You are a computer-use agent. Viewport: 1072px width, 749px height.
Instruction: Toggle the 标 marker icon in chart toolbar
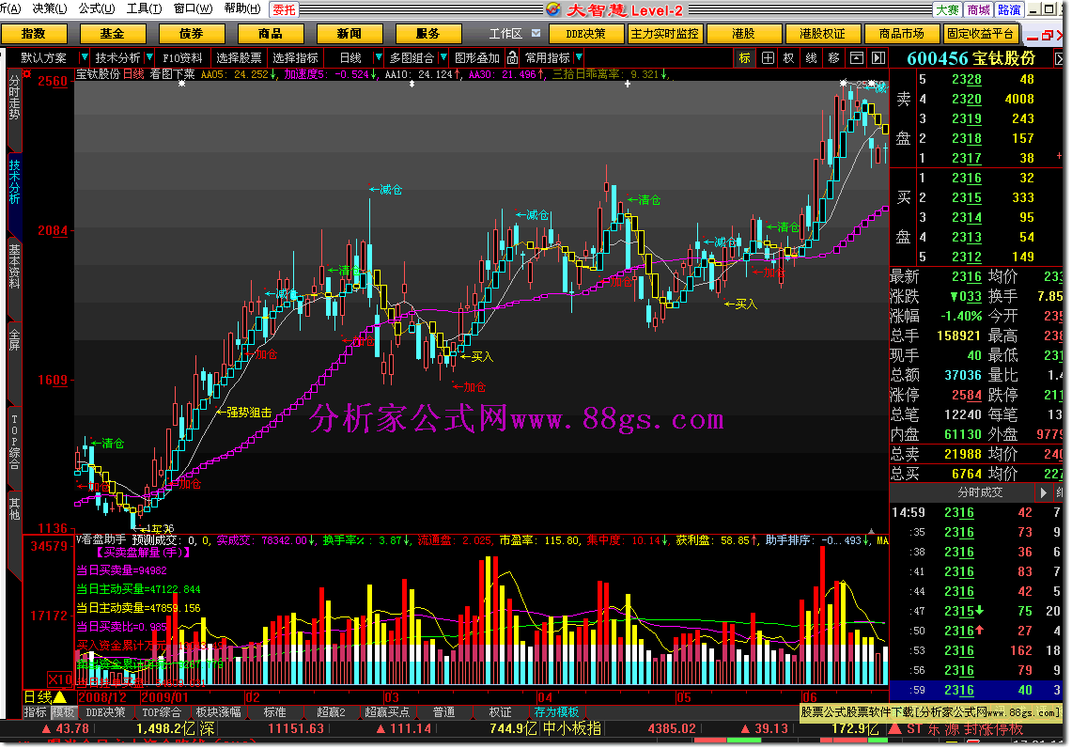(x=744, y=58)
